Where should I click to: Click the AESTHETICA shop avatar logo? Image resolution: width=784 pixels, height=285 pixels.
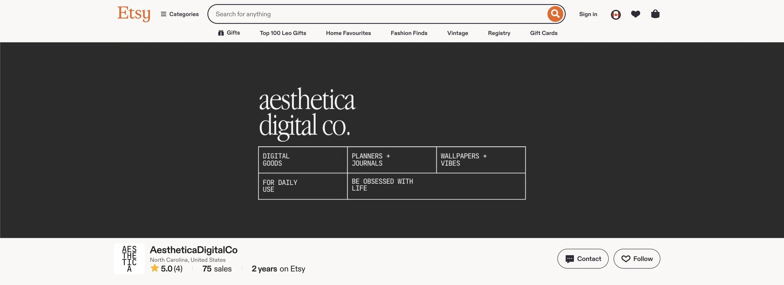(x=129, y=259)
